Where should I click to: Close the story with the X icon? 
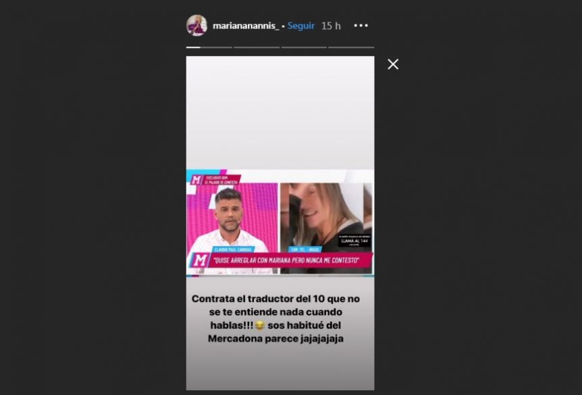[393, 64]
